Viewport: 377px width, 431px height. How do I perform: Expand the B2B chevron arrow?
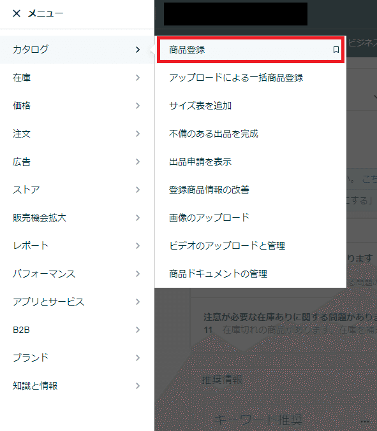(138, 330)
